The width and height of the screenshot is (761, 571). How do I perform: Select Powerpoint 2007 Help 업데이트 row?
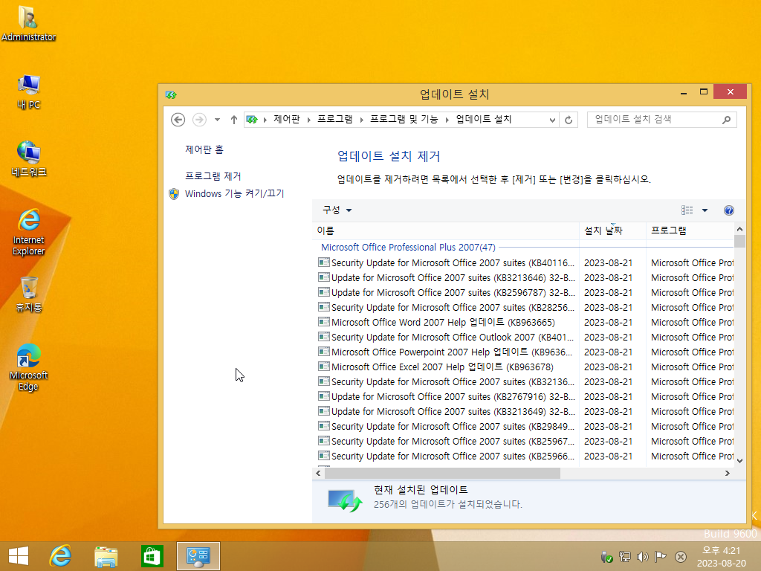[525, 352]
